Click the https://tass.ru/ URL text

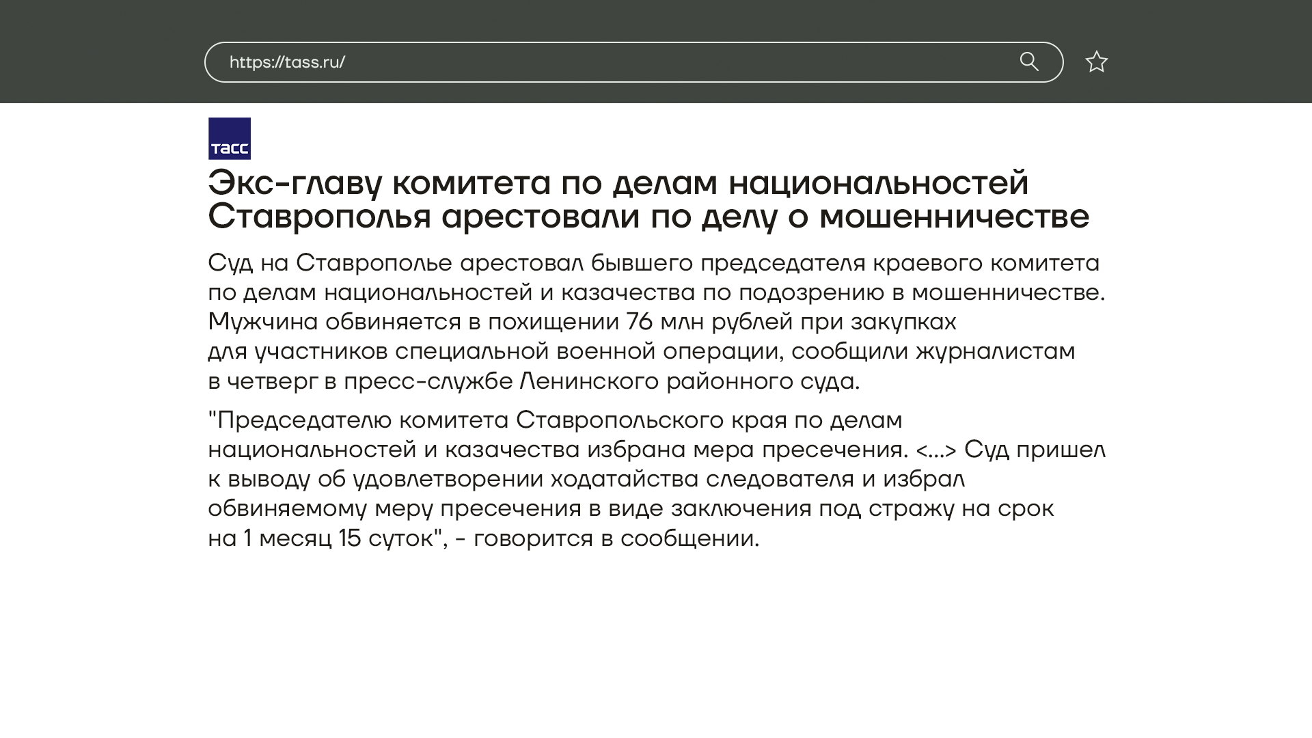click(x=287, y=62)
